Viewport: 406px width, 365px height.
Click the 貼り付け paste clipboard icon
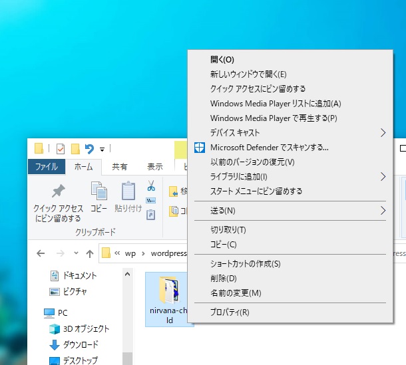pos(128,191)
